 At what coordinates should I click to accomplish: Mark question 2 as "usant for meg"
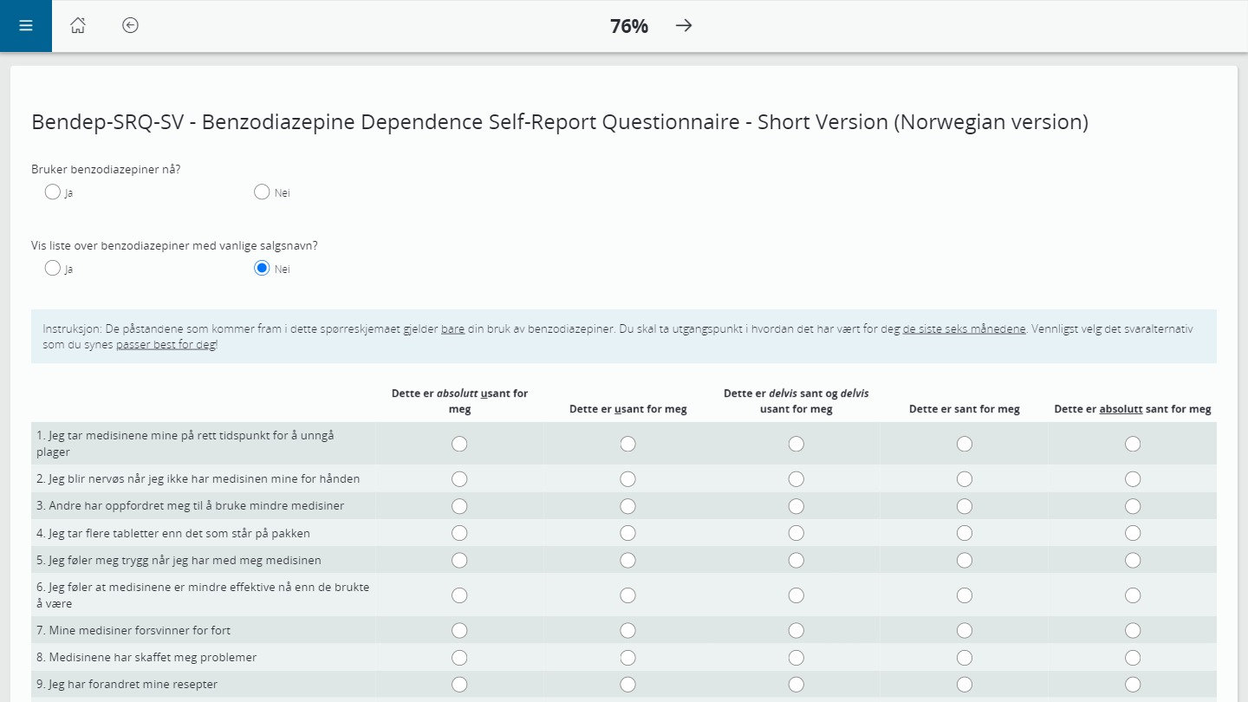pos(627,478)
